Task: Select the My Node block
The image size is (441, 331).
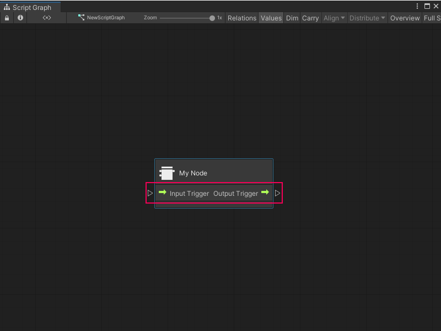Action: pos(214,173)
